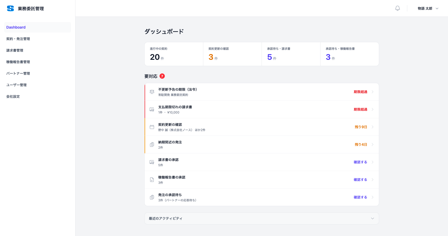Click the calendar icon for 契約更新の確認 row
The image size is (448, 236).
152,127
